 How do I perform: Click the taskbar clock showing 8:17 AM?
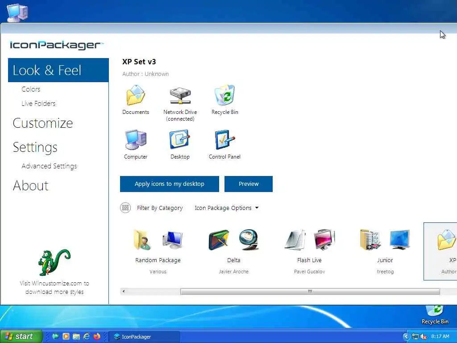(440, 337)
